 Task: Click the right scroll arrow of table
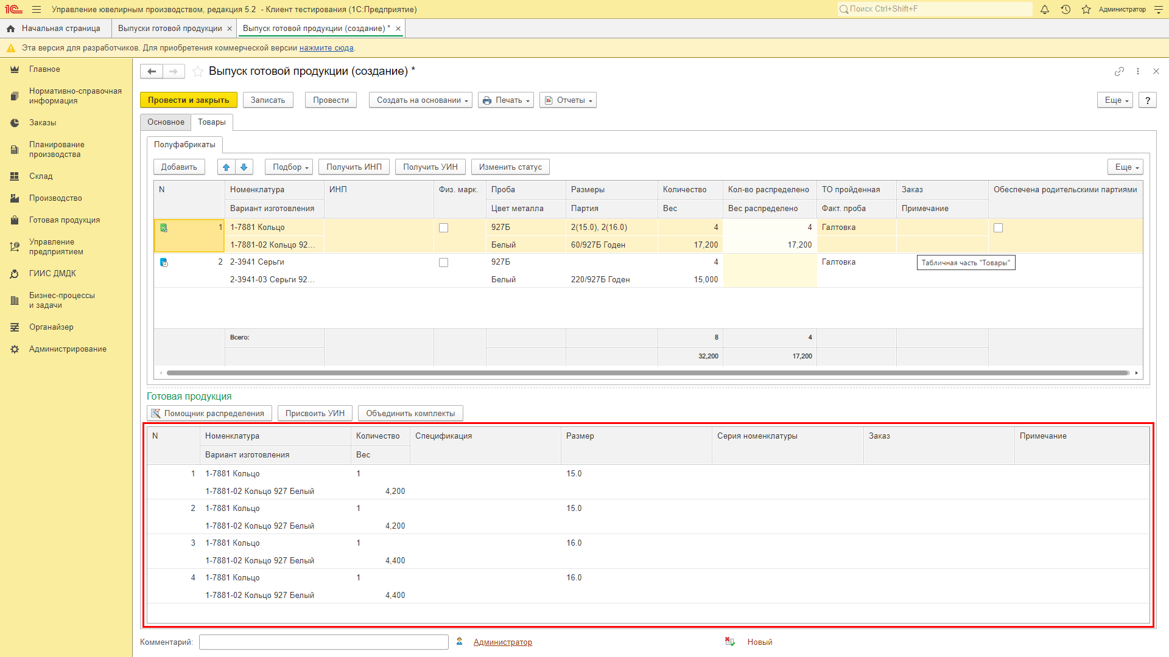(1136, 373)
